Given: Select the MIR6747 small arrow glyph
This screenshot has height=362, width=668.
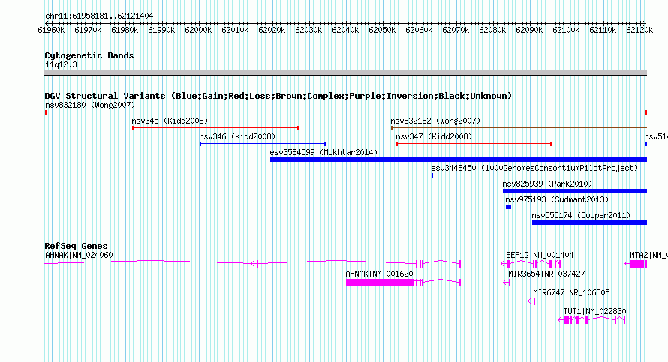Looking at the screenshot, I should [x=531, y=301].
